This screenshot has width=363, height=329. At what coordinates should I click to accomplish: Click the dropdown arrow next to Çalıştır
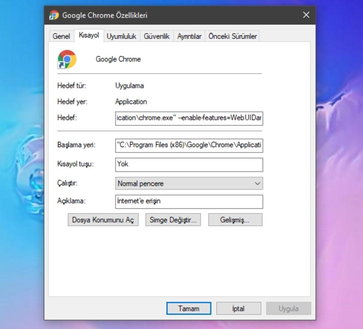(257, 184)
